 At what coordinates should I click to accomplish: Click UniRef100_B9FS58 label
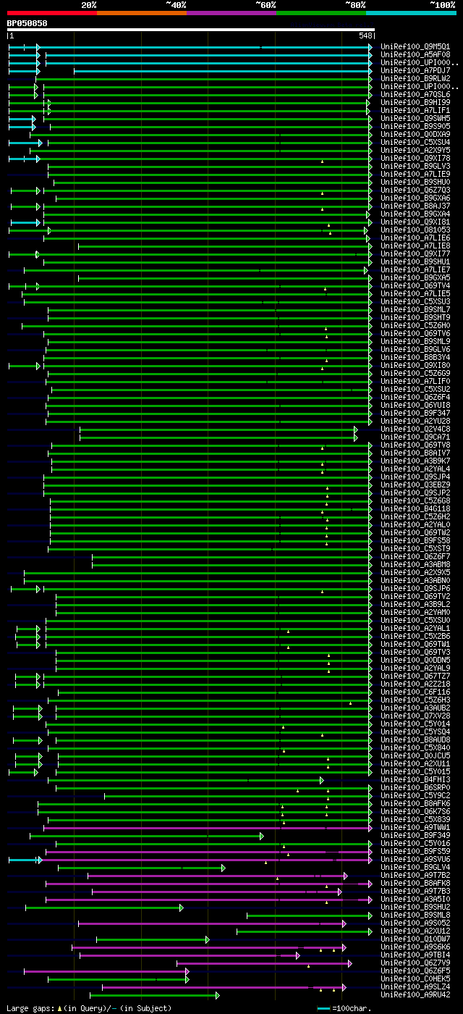coord(417,540)
